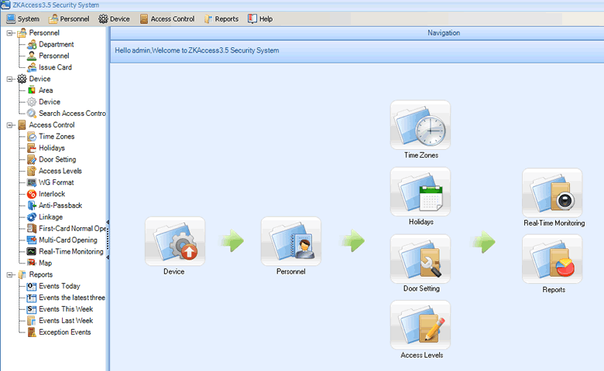The image size is (604, 371).
Task: Click the Time Zones label under clock icon
Action: [421, 155]
